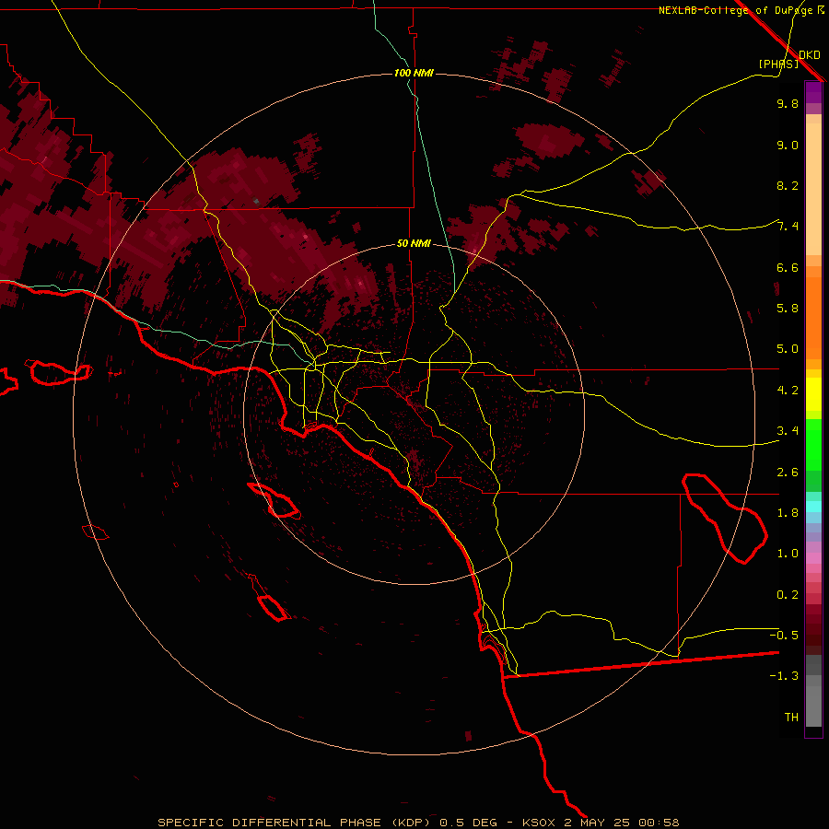The image size is (829, 829).
Task: Click the TH threshold label
Action: click(x=791, y=718)
